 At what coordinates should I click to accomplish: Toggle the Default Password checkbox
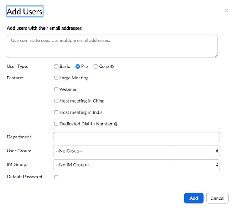coord(56,177)
